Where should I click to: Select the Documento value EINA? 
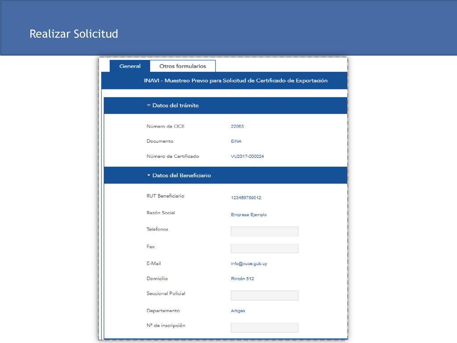[x=236, y=141]
